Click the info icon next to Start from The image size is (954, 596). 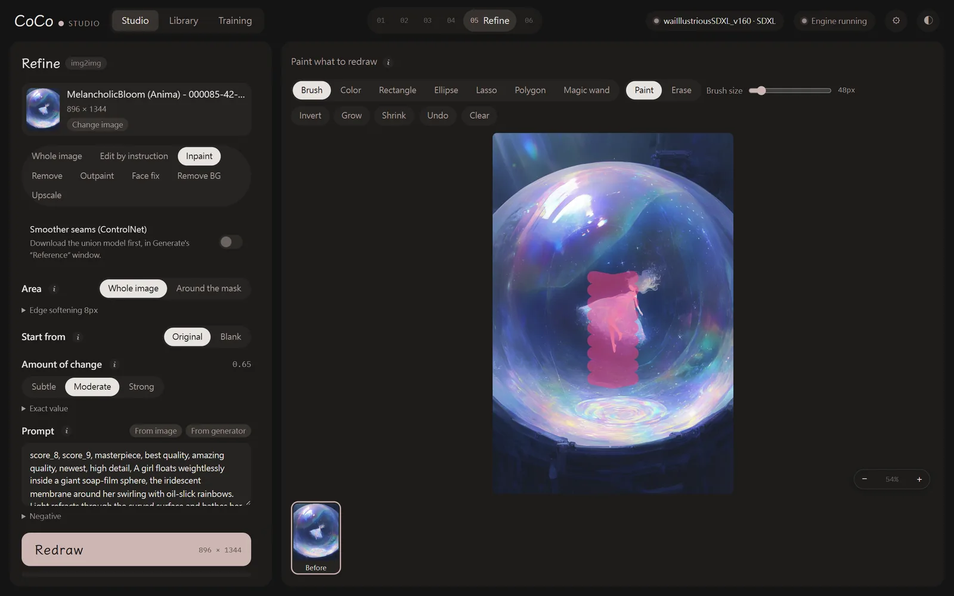78,337
